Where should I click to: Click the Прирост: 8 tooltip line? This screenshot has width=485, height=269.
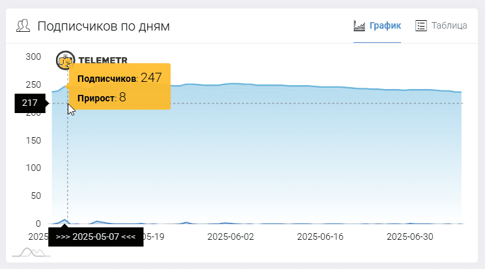coord(102,97)
